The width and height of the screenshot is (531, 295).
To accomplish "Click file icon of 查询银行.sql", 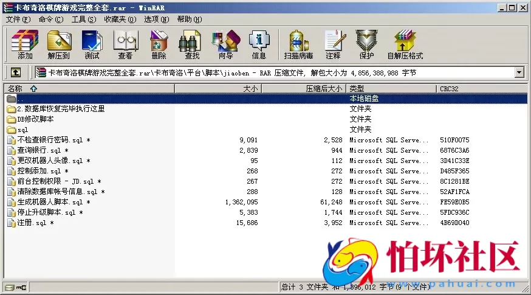I will click(x=12, y=151).
